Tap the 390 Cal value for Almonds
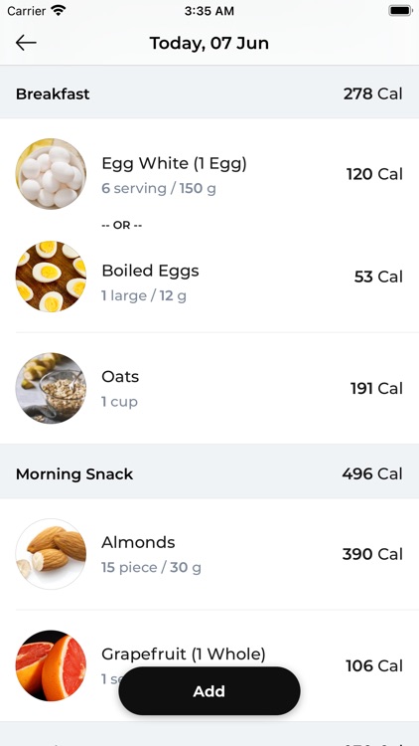Viewport: 419px width, 746px height. point(372,554)
